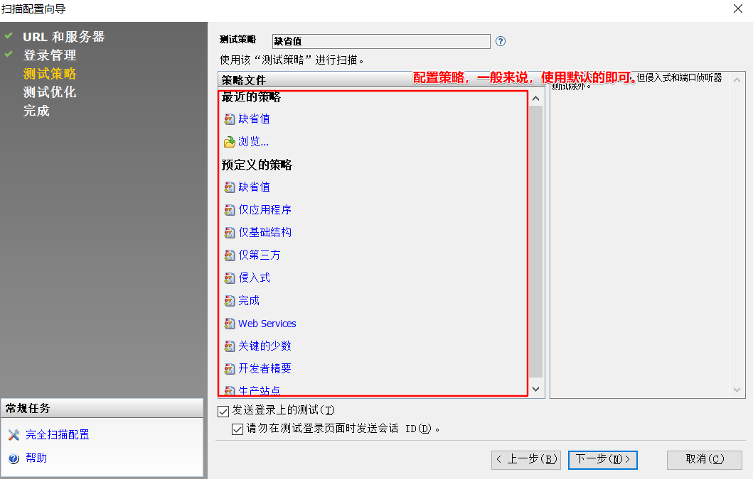Image resolution: width=753 pixels, height=479 pixels.
Task: Choose the 仅应用程序 policy
Action: (x=265, y=210)
